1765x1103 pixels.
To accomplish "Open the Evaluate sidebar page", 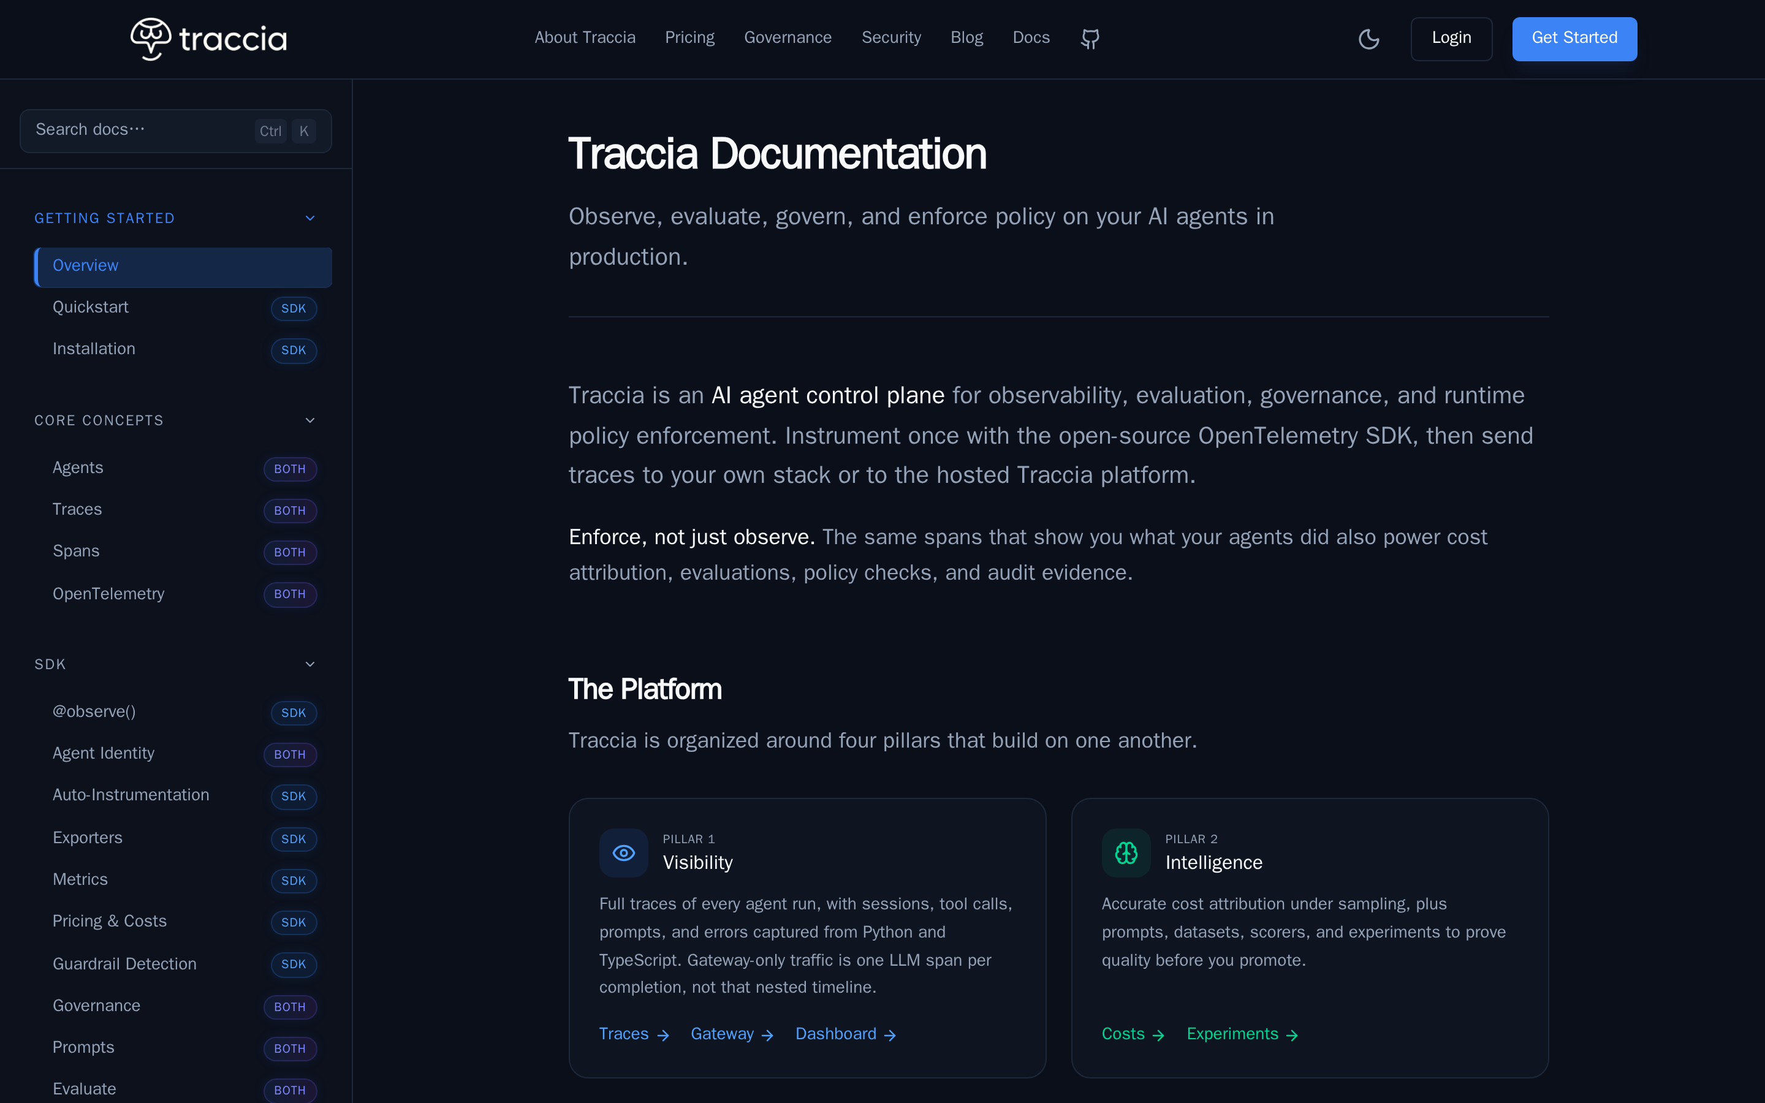I will (183, 1089).
